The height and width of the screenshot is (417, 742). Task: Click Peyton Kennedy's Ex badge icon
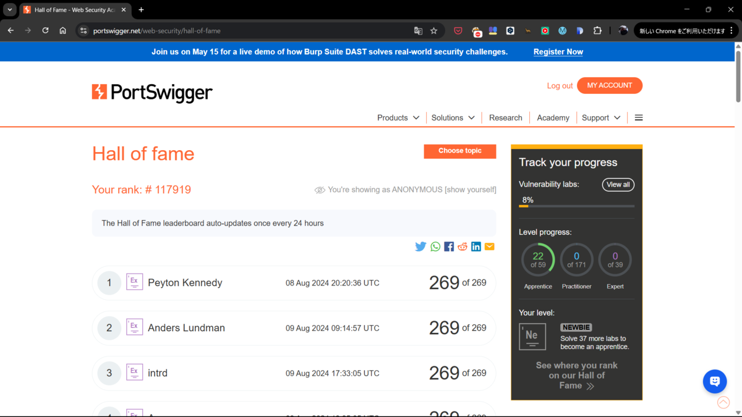(134, 282)
